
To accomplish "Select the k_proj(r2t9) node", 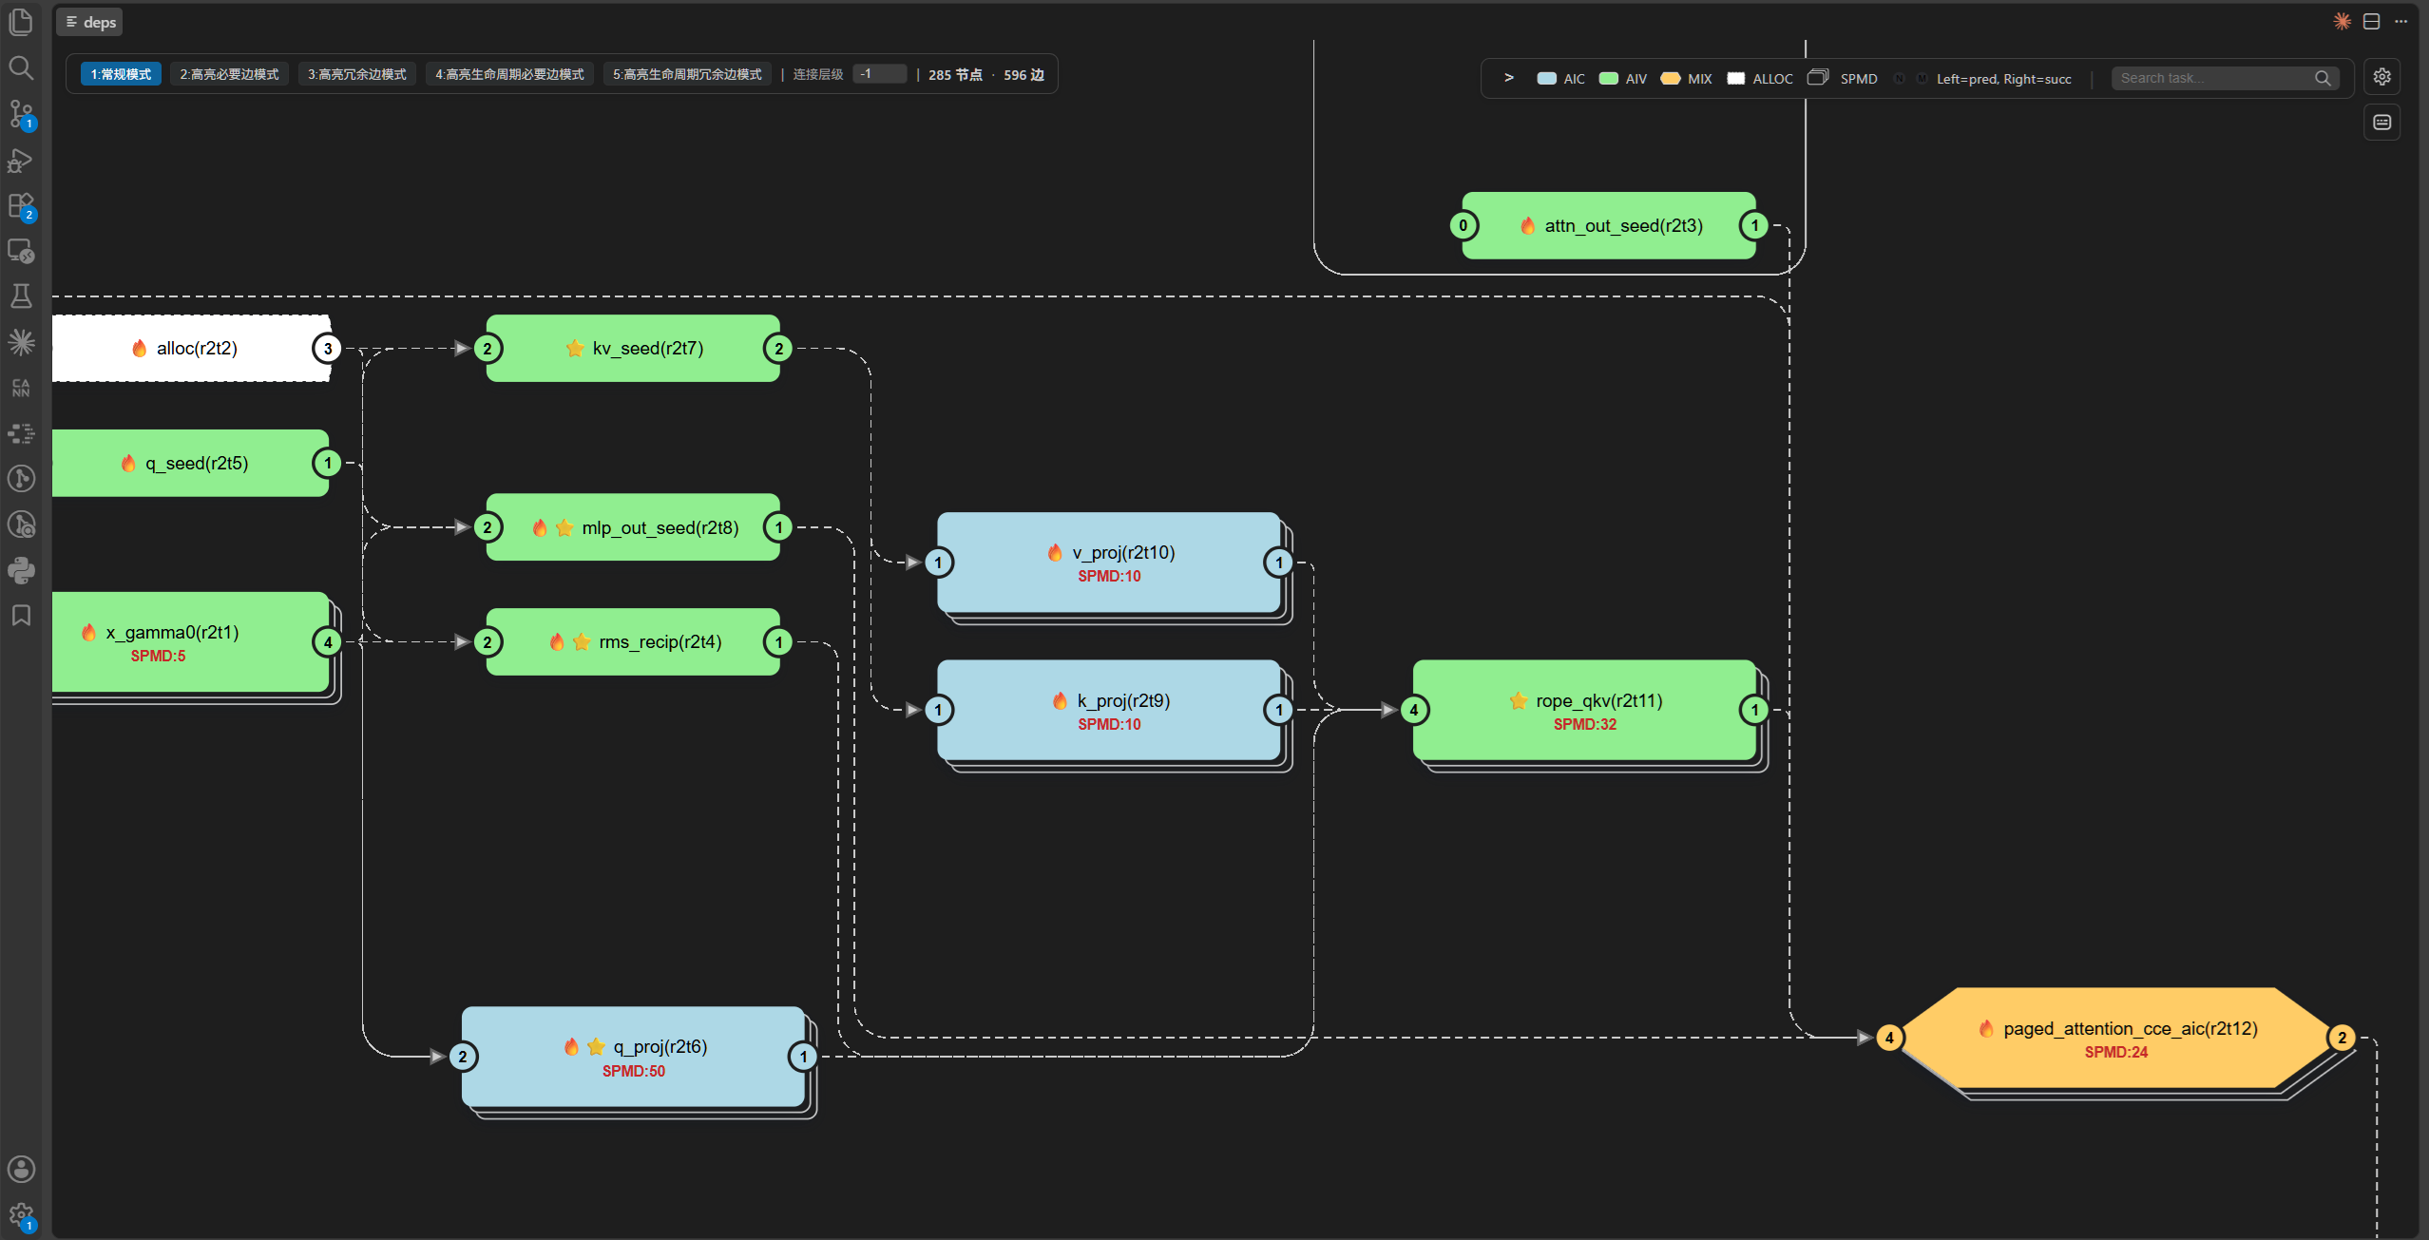I will [1109, 710].
